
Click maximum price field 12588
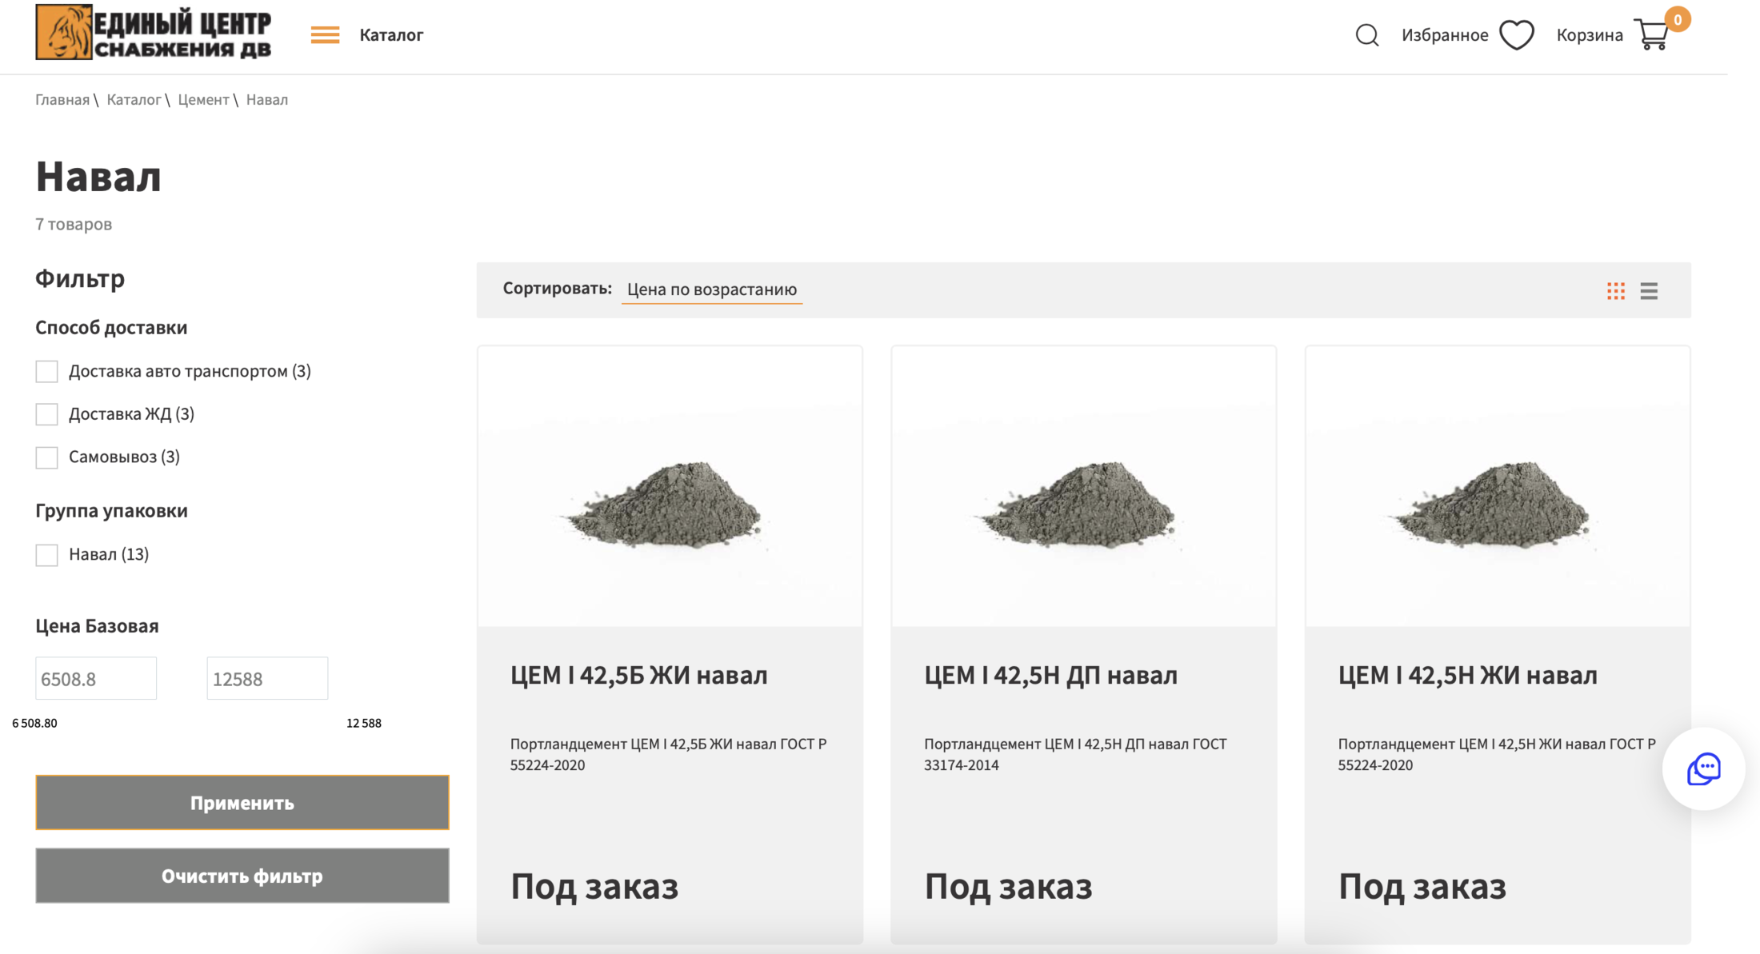tap(267, 679)
